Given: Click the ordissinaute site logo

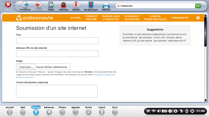Looking at the screenshot, I should coord(34,18).
